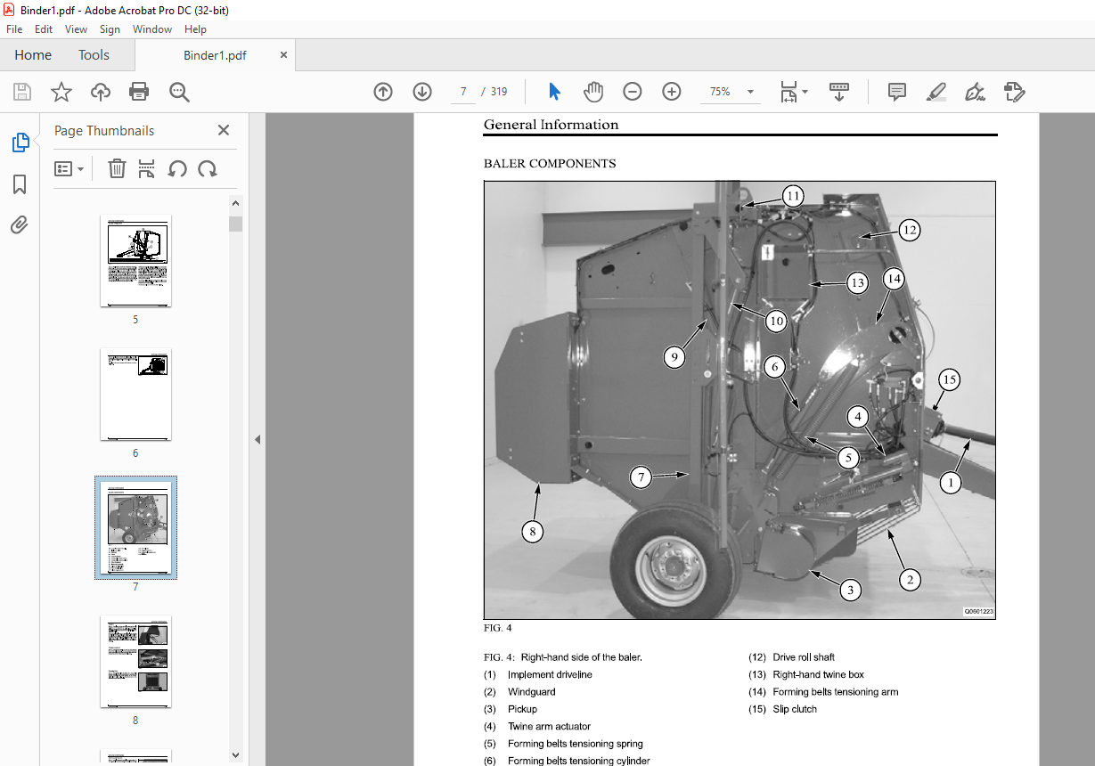This screenshot has height=766, width=1095.
Task: Click the 'Slip clutch' legend entry
Action: (795, 709)
